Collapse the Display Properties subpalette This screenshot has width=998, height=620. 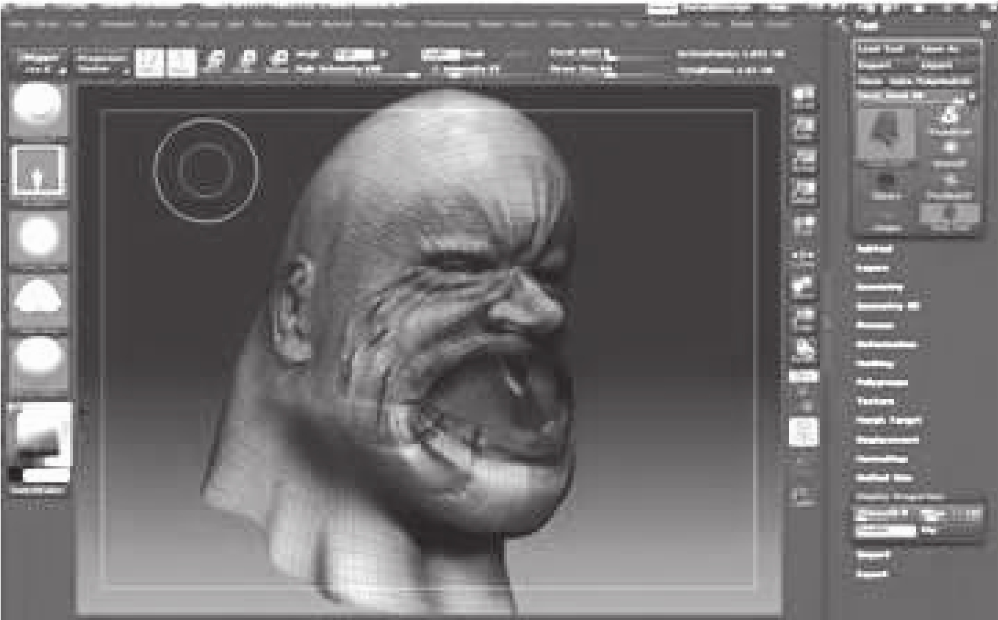point(900,497)
